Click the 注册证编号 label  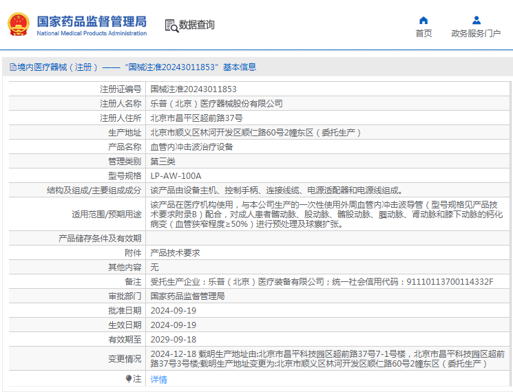pos(121,89)
